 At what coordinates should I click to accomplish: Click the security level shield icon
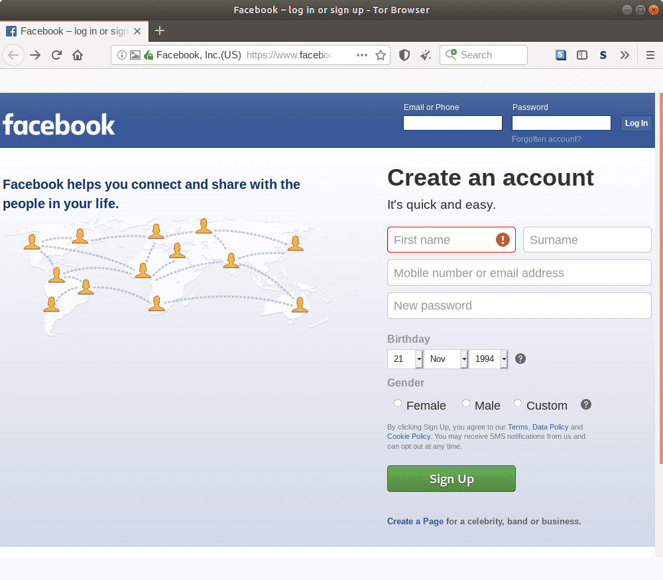coord(404,54)
